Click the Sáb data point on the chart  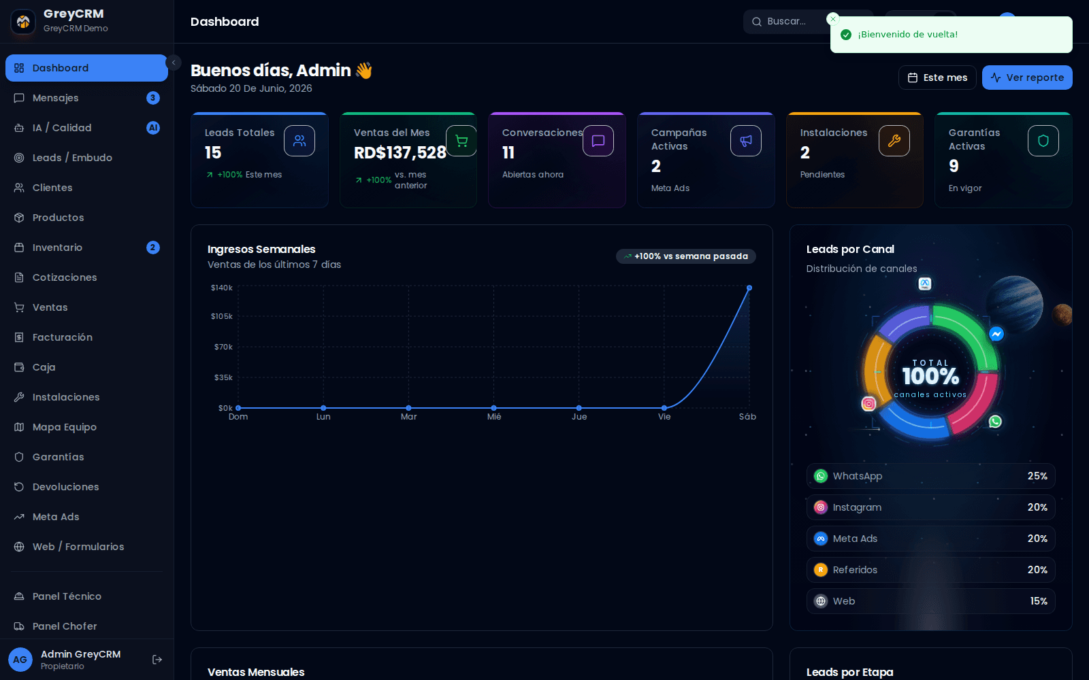point(749,288)
